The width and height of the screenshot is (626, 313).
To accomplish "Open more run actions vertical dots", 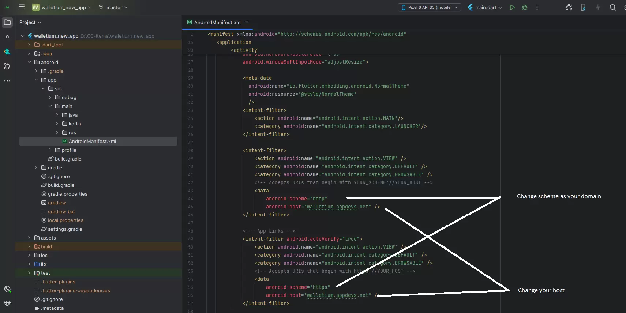I will (537, 7).
